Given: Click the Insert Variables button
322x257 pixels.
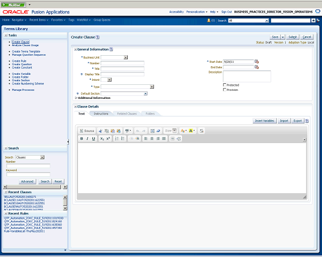Looking at the screenshot, I should click(x=265, y=120).
